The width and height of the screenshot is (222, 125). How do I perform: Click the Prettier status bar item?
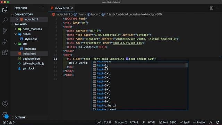(x=199, y=122)
